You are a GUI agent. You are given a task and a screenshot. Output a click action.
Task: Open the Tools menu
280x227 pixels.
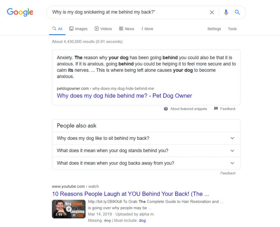pyautogui.click(x=232, y=29)
